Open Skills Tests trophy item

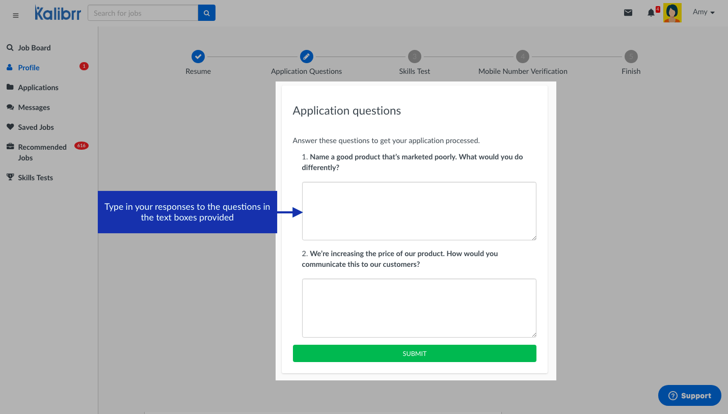point(35,178)
